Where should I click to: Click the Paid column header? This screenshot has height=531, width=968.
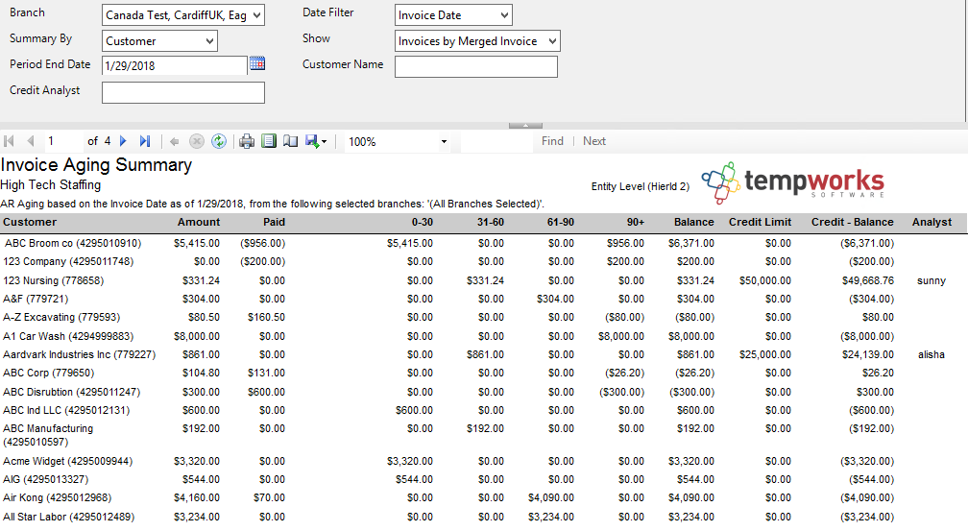tap(274, 222)
